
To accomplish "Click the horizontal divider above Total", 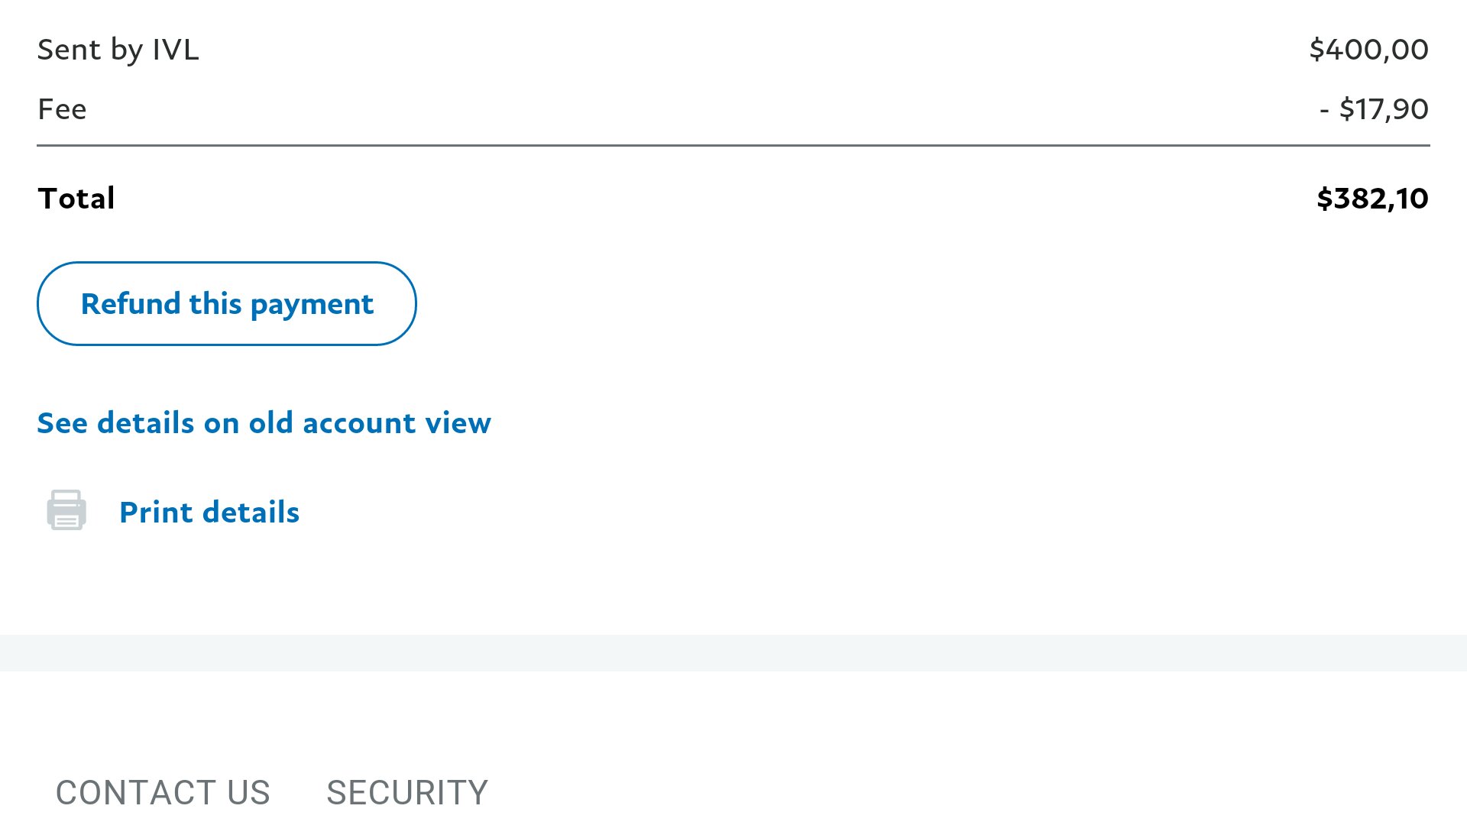I will pyautogui.click(x=733, y=145).
